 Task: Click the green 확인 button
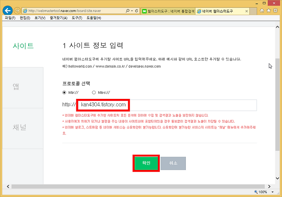click(146, 163)
